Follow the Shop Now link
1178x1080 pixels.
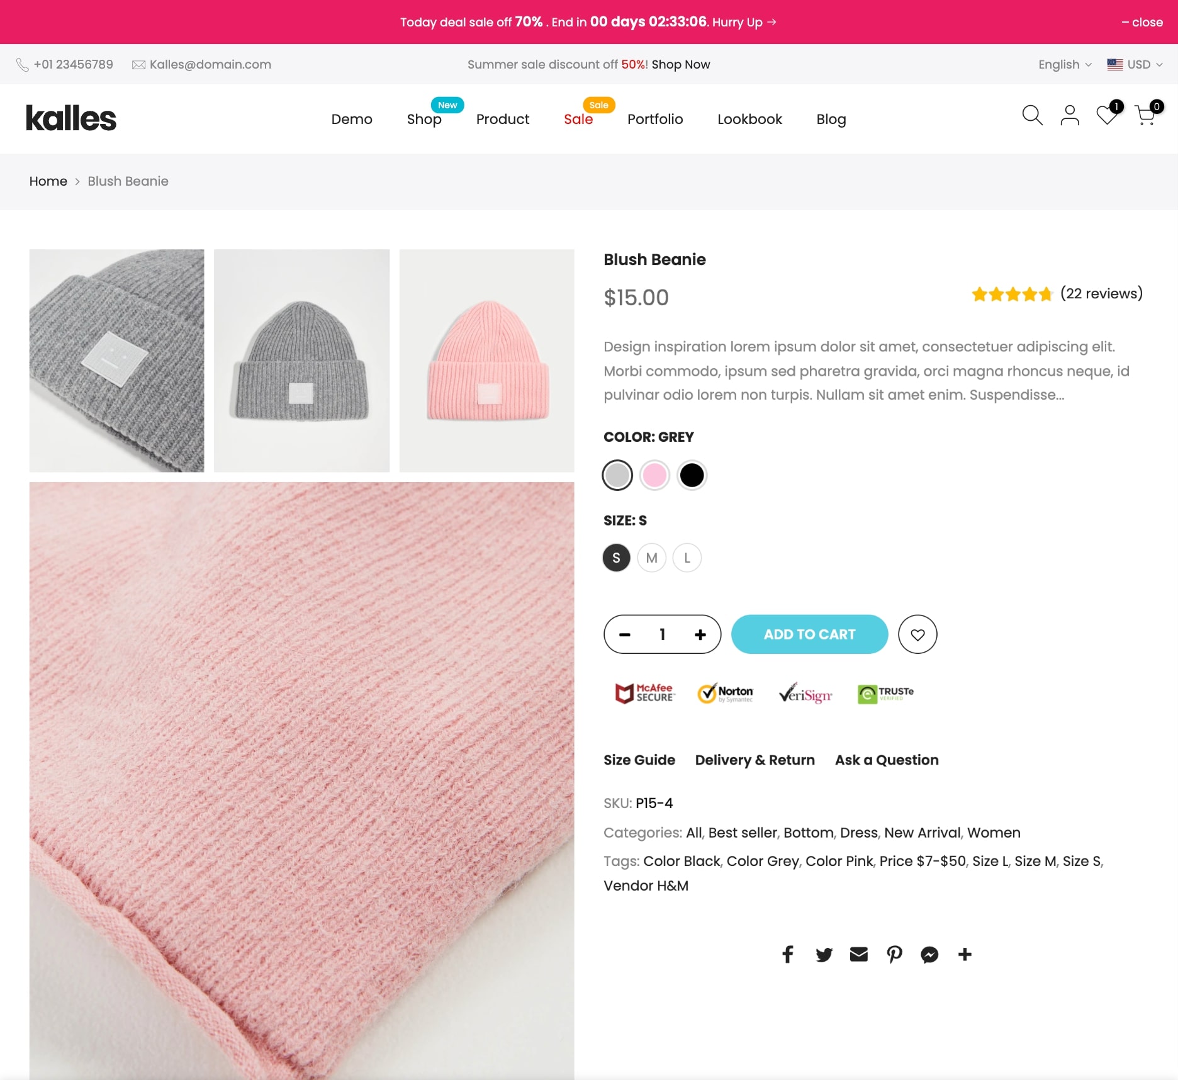coord(681,64)
